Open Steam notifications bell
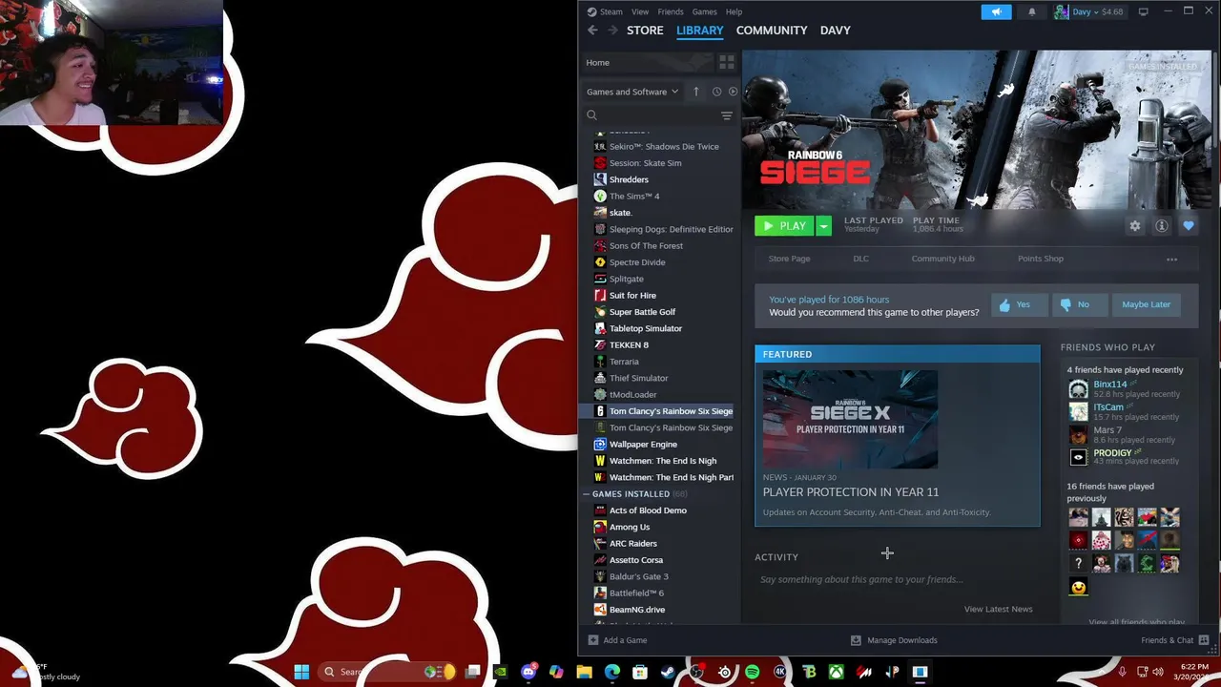The image size is (1221, 687). (x=1031, y=11)
